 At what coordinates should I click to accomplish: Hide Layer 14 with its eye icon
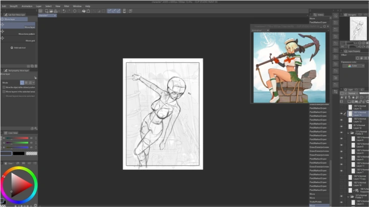[x=341, y=114]
